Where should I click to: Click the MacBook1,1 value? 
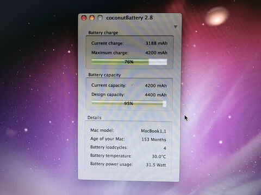coord(153,131)
